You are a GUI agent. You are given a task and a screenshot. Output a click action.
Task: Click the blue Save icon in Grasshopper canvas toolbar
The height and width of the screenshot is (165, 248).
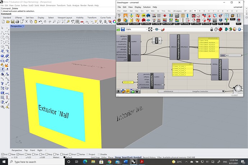(123, 29)
